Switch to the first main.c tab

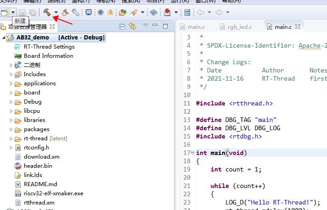point(192,27)
